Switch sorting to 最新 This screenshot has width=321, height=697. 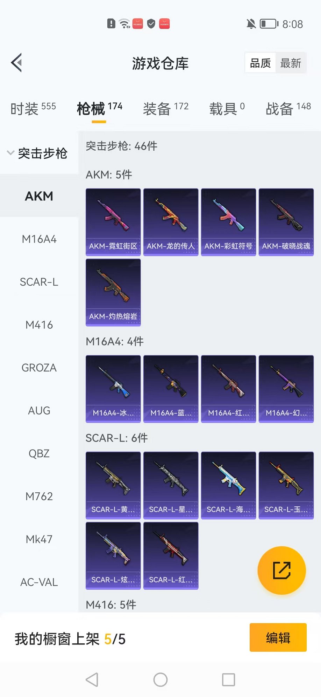(x=291, y=63)
